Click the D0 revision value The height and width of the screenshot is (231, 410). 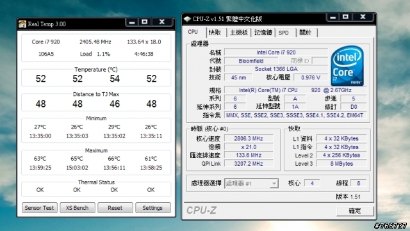pos(354,107)
